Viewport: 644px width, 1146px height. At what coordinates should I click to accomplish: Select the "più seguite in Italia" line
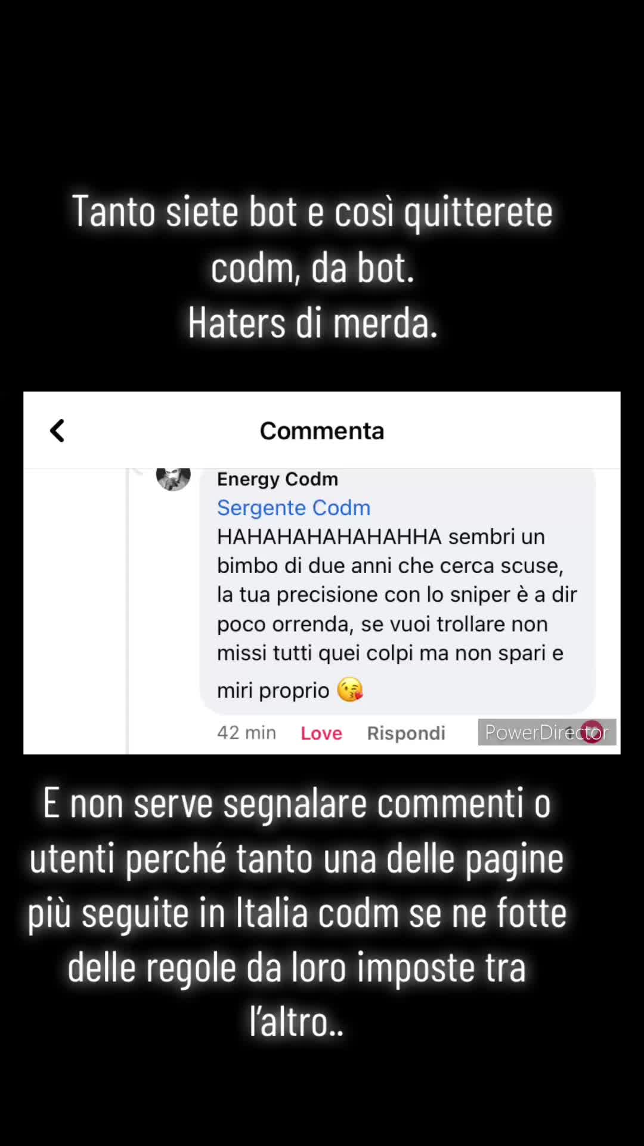[297, 913]
